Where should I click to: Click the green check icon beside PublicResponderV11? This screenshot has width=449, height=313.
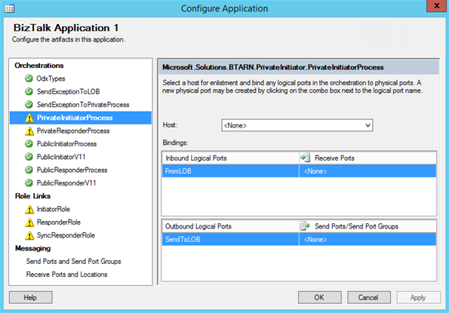click(29, 183)
